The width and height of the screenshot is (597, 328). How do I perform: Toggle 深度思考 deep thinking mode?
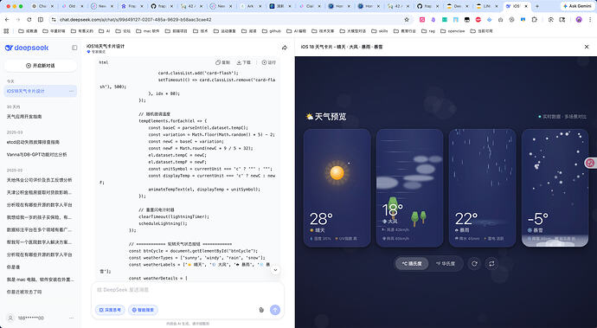110,310
